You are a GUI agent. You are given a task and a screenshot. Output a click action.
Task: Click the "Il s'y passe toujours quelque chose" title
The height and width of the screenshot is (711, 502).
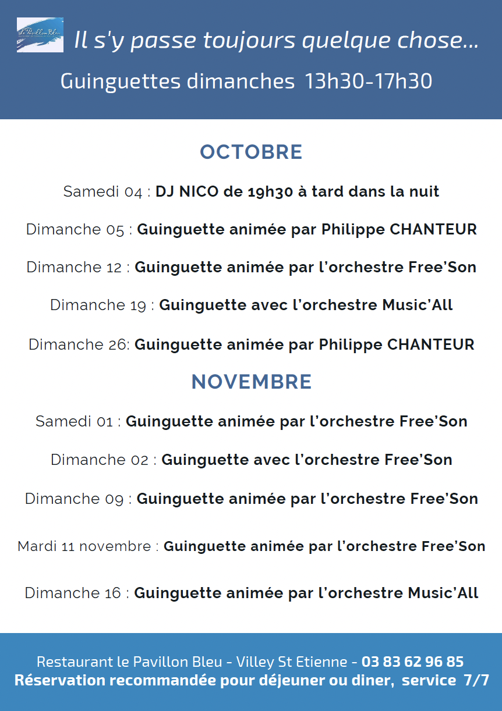tap(277, 41)
